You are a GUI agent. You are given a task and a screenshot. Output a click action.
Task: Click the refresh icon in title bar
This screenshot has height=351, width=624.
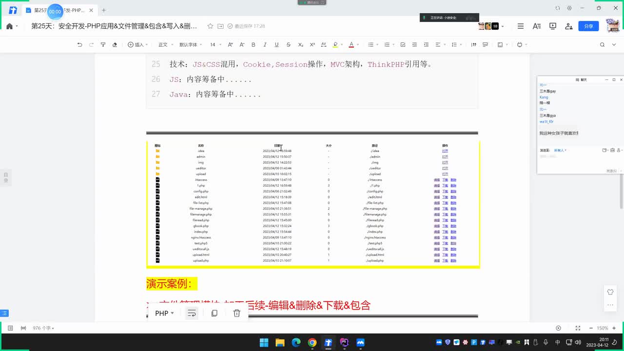point(558,8)
